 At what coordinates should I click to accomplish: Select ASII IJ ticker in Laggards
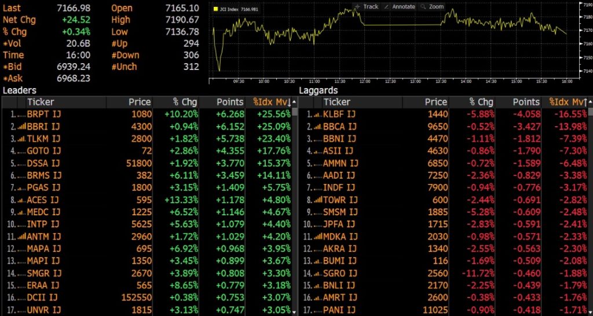tap(338, 151)
